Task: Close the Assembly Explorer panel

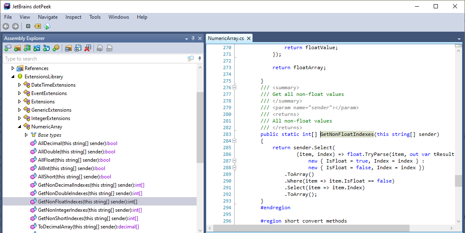Action: point(200,38)
